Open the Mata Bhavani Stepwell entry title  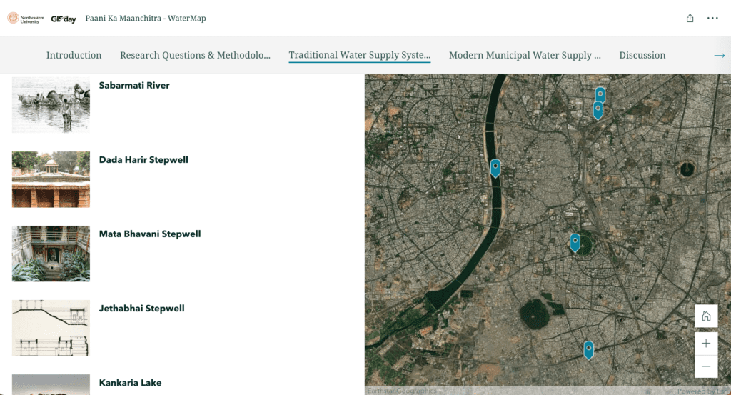[x=150, y=234]
